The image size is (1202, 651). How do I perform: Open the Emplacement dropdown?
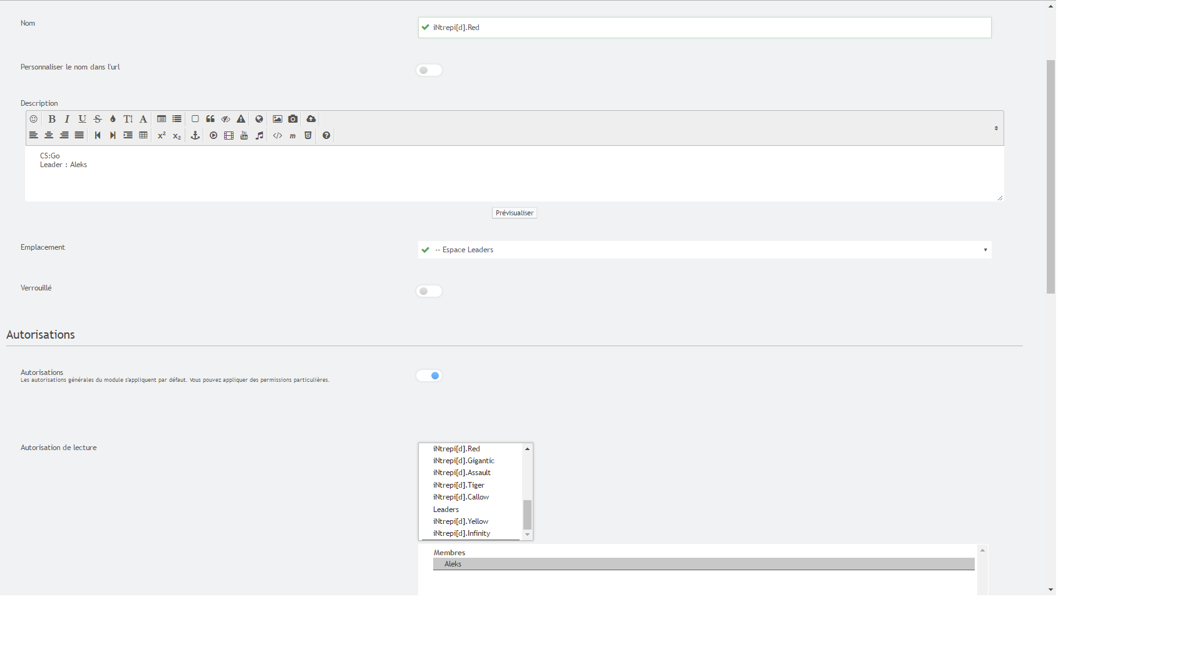click(x=704, y=250)
